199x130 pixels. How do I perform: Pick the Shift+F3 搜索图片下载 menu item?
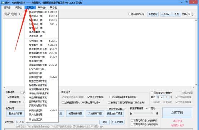tap(42, 45)
